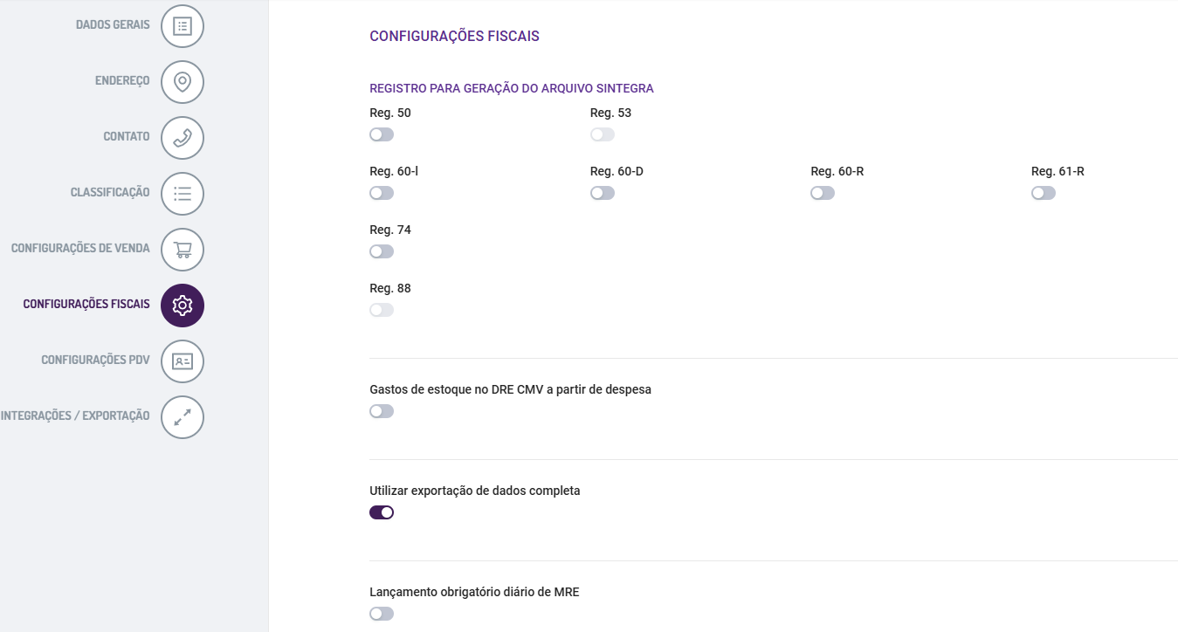Toggle Gastos de estoque no DRE CMV
Screen dimensions: 1178x632
(x=382, y=411)
